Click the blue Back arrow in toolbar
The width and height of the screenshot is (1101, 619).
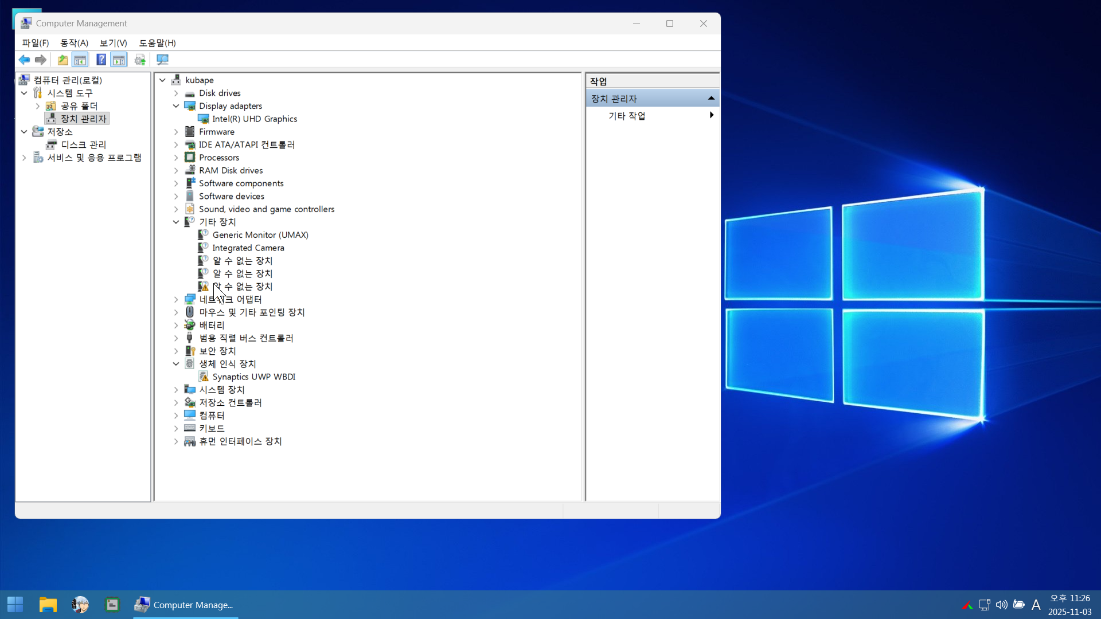[24, 60]
